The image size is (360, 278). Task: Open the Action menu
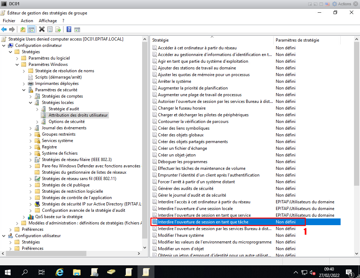(27, 21)
